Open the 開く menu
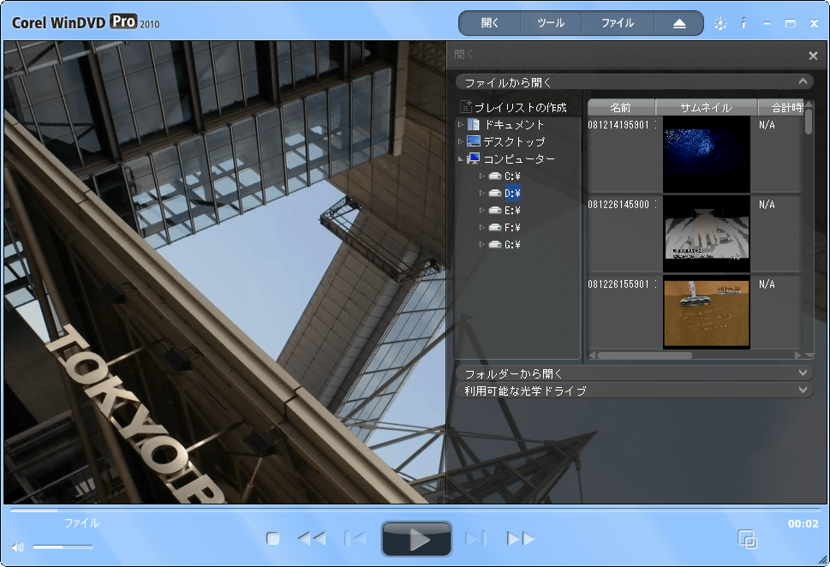 point(490,23)
